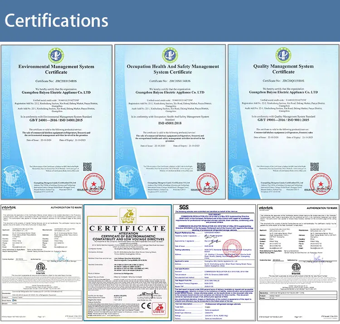
Task: Click the ETL mark on the bottom-right Intertek document
Action: 296,269
